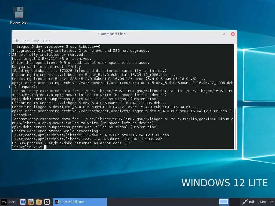Viewport: 275px width, 206px height.
Task: Click 'After this operation, 0 B' line
Action: [81, 62]
